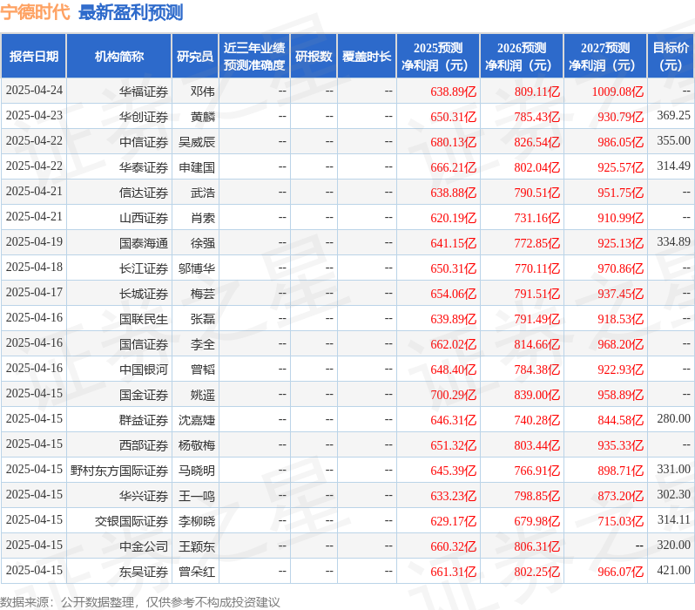Viewport: 695px width, 610px height.
Task: Click value 839.00亿
Action: pyautogui.click(x=537, y=395)
